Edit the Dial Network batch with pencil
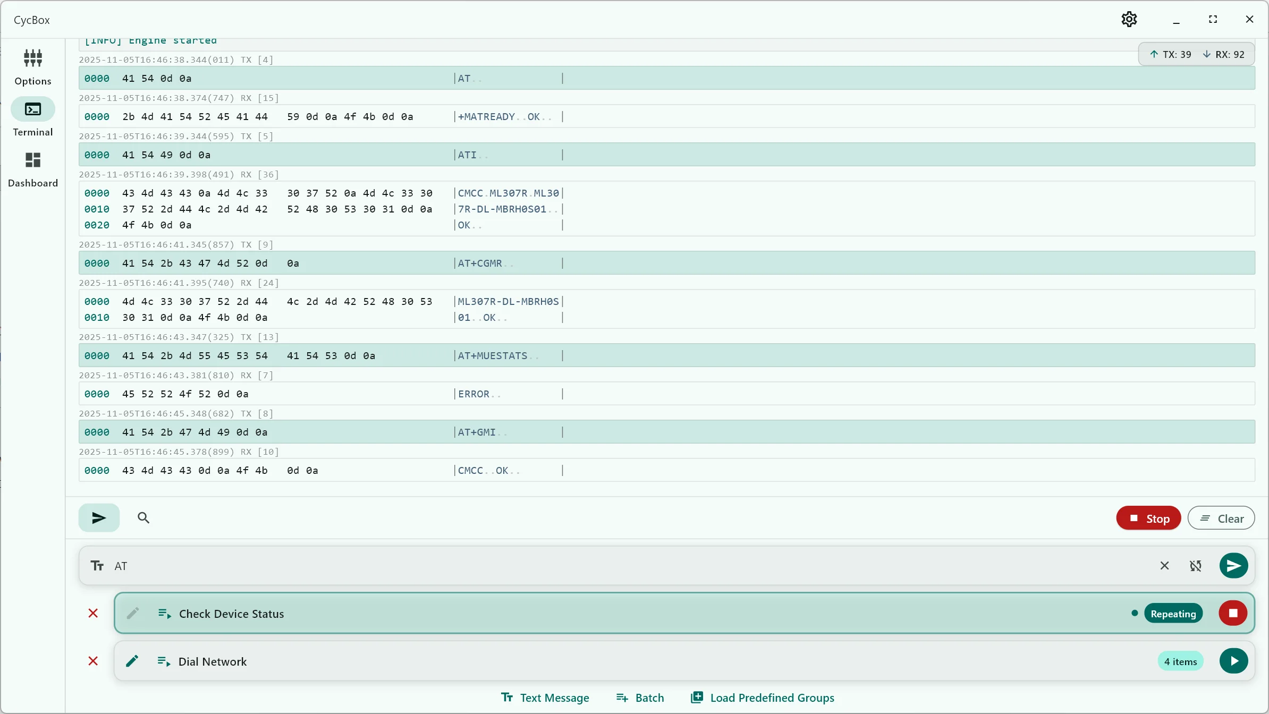The height and width of the screenshot is (714, 1269). click(132, 661)
